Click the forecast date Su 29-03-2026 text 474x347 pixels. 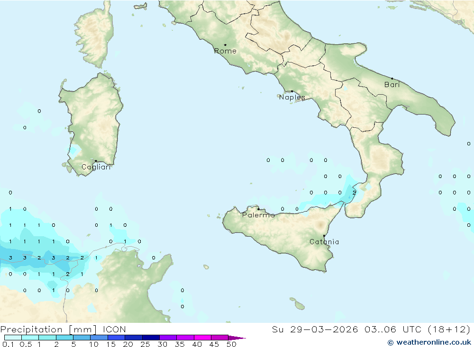pos(315,329)
